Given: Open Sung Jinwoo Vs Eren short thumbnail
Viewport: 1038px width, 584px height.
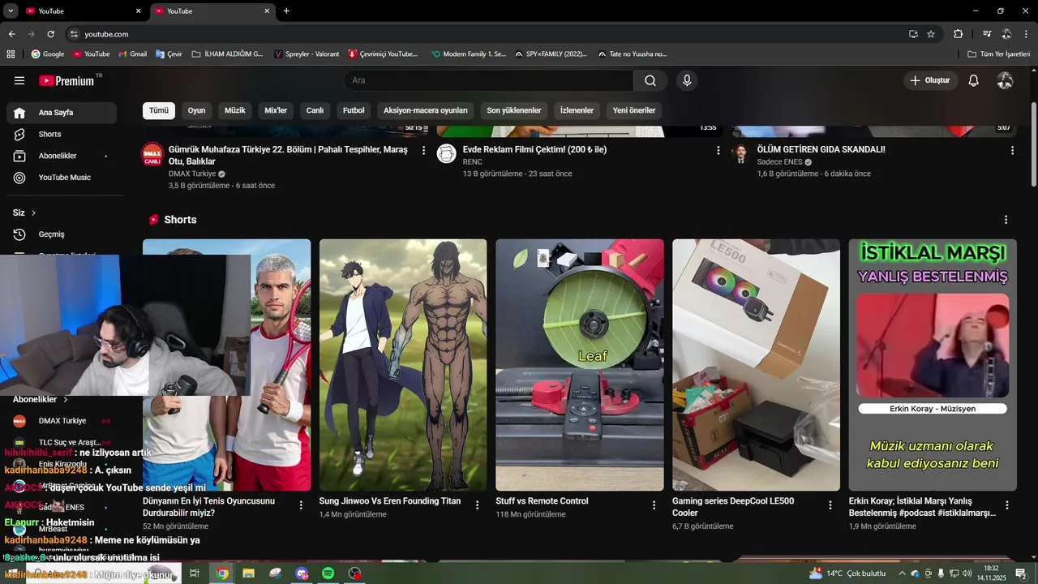Looking at the screenshot, I should (x=403, y=365).
